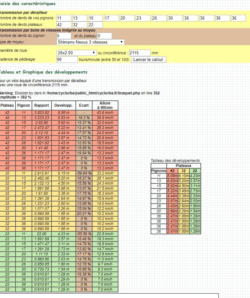The width and height of the screenshot is (250, 298).
Task: Click the '8.3 km/h' speed cell
Action: click(105, 269)
